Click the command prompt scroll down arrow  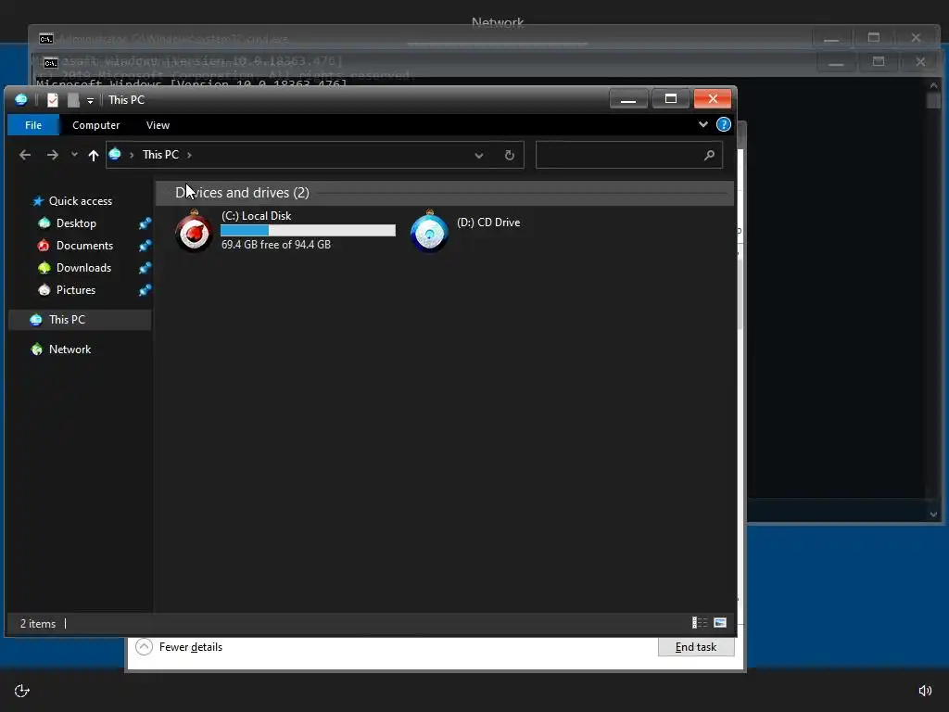tap(933, 514)
